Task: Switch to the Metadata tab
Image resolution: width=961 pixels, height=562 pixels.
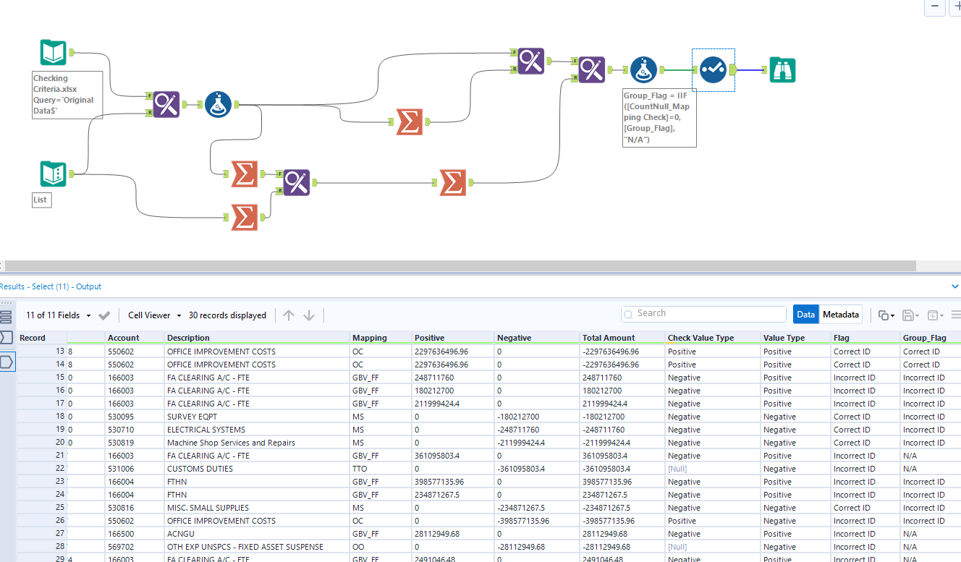Action: point(841,314)
